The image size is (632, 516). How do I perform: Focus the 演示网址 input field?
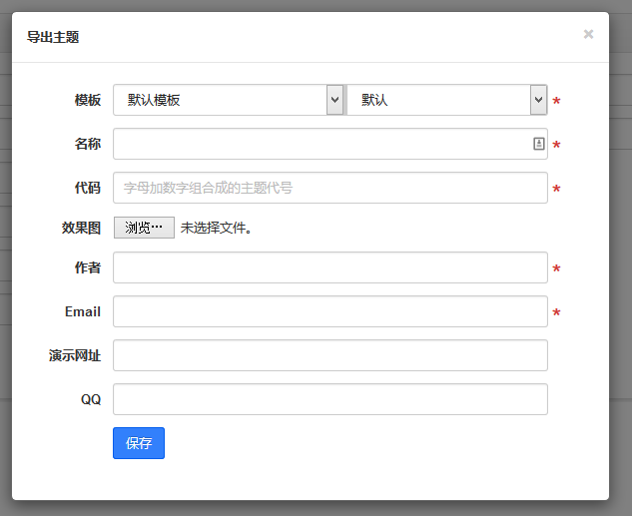pos(329,355)
